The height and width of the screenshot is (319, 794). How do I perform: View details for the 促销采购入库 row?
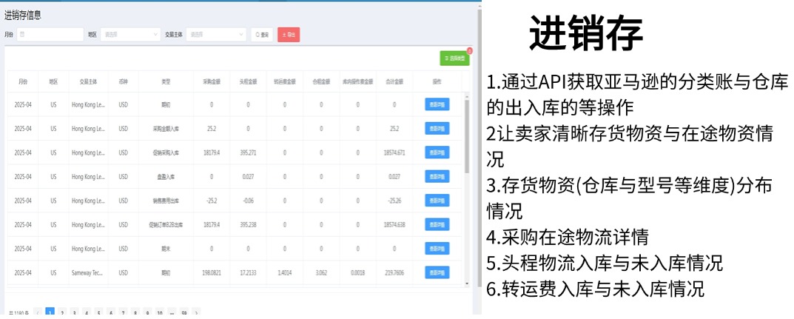[437, 152]
